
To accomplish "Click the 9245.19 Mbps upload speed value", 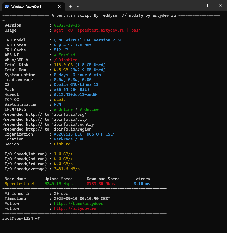I will 58,184.
